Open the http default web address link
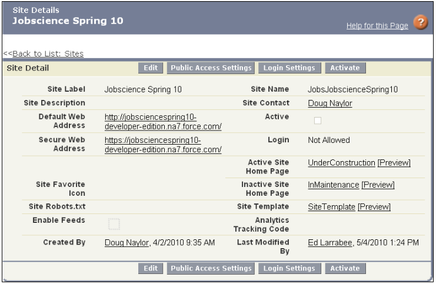 tap(163, 122)
